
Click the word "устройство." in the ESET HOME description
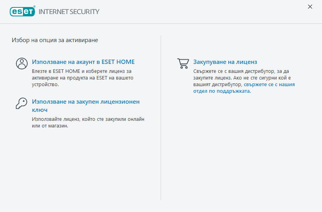click(45, 84)
